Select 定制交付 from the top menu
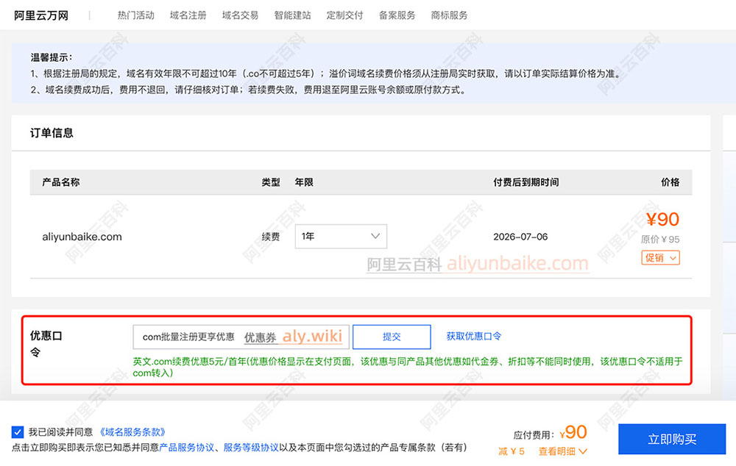The image size is (736, 466). tap(344, 15)
